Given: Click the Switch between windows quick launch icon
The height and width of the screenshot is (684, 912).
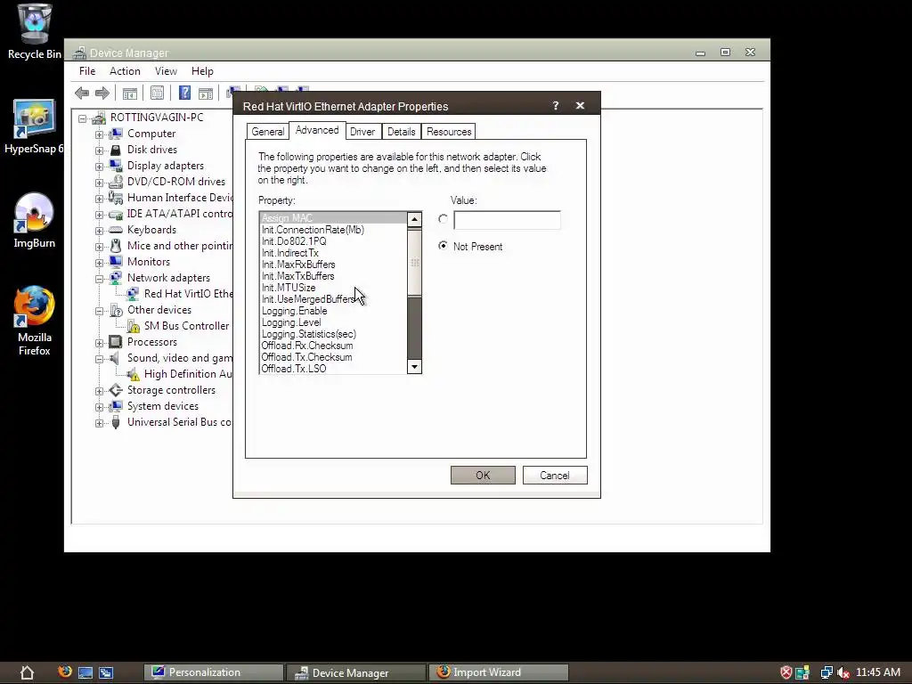Looking at the screenshot, I should tap(106, 673).
